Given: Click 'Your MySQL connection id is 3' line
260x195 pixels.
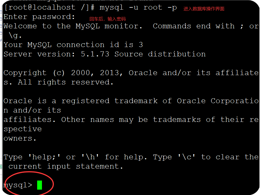Looking at the screenshot, I should coord(73,45).
